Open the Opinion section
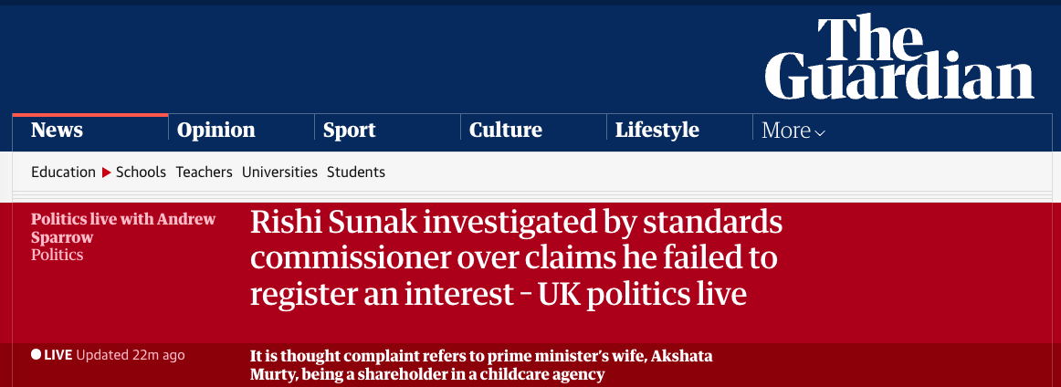This screenshot has width=1061, height=387. (215, 130)
